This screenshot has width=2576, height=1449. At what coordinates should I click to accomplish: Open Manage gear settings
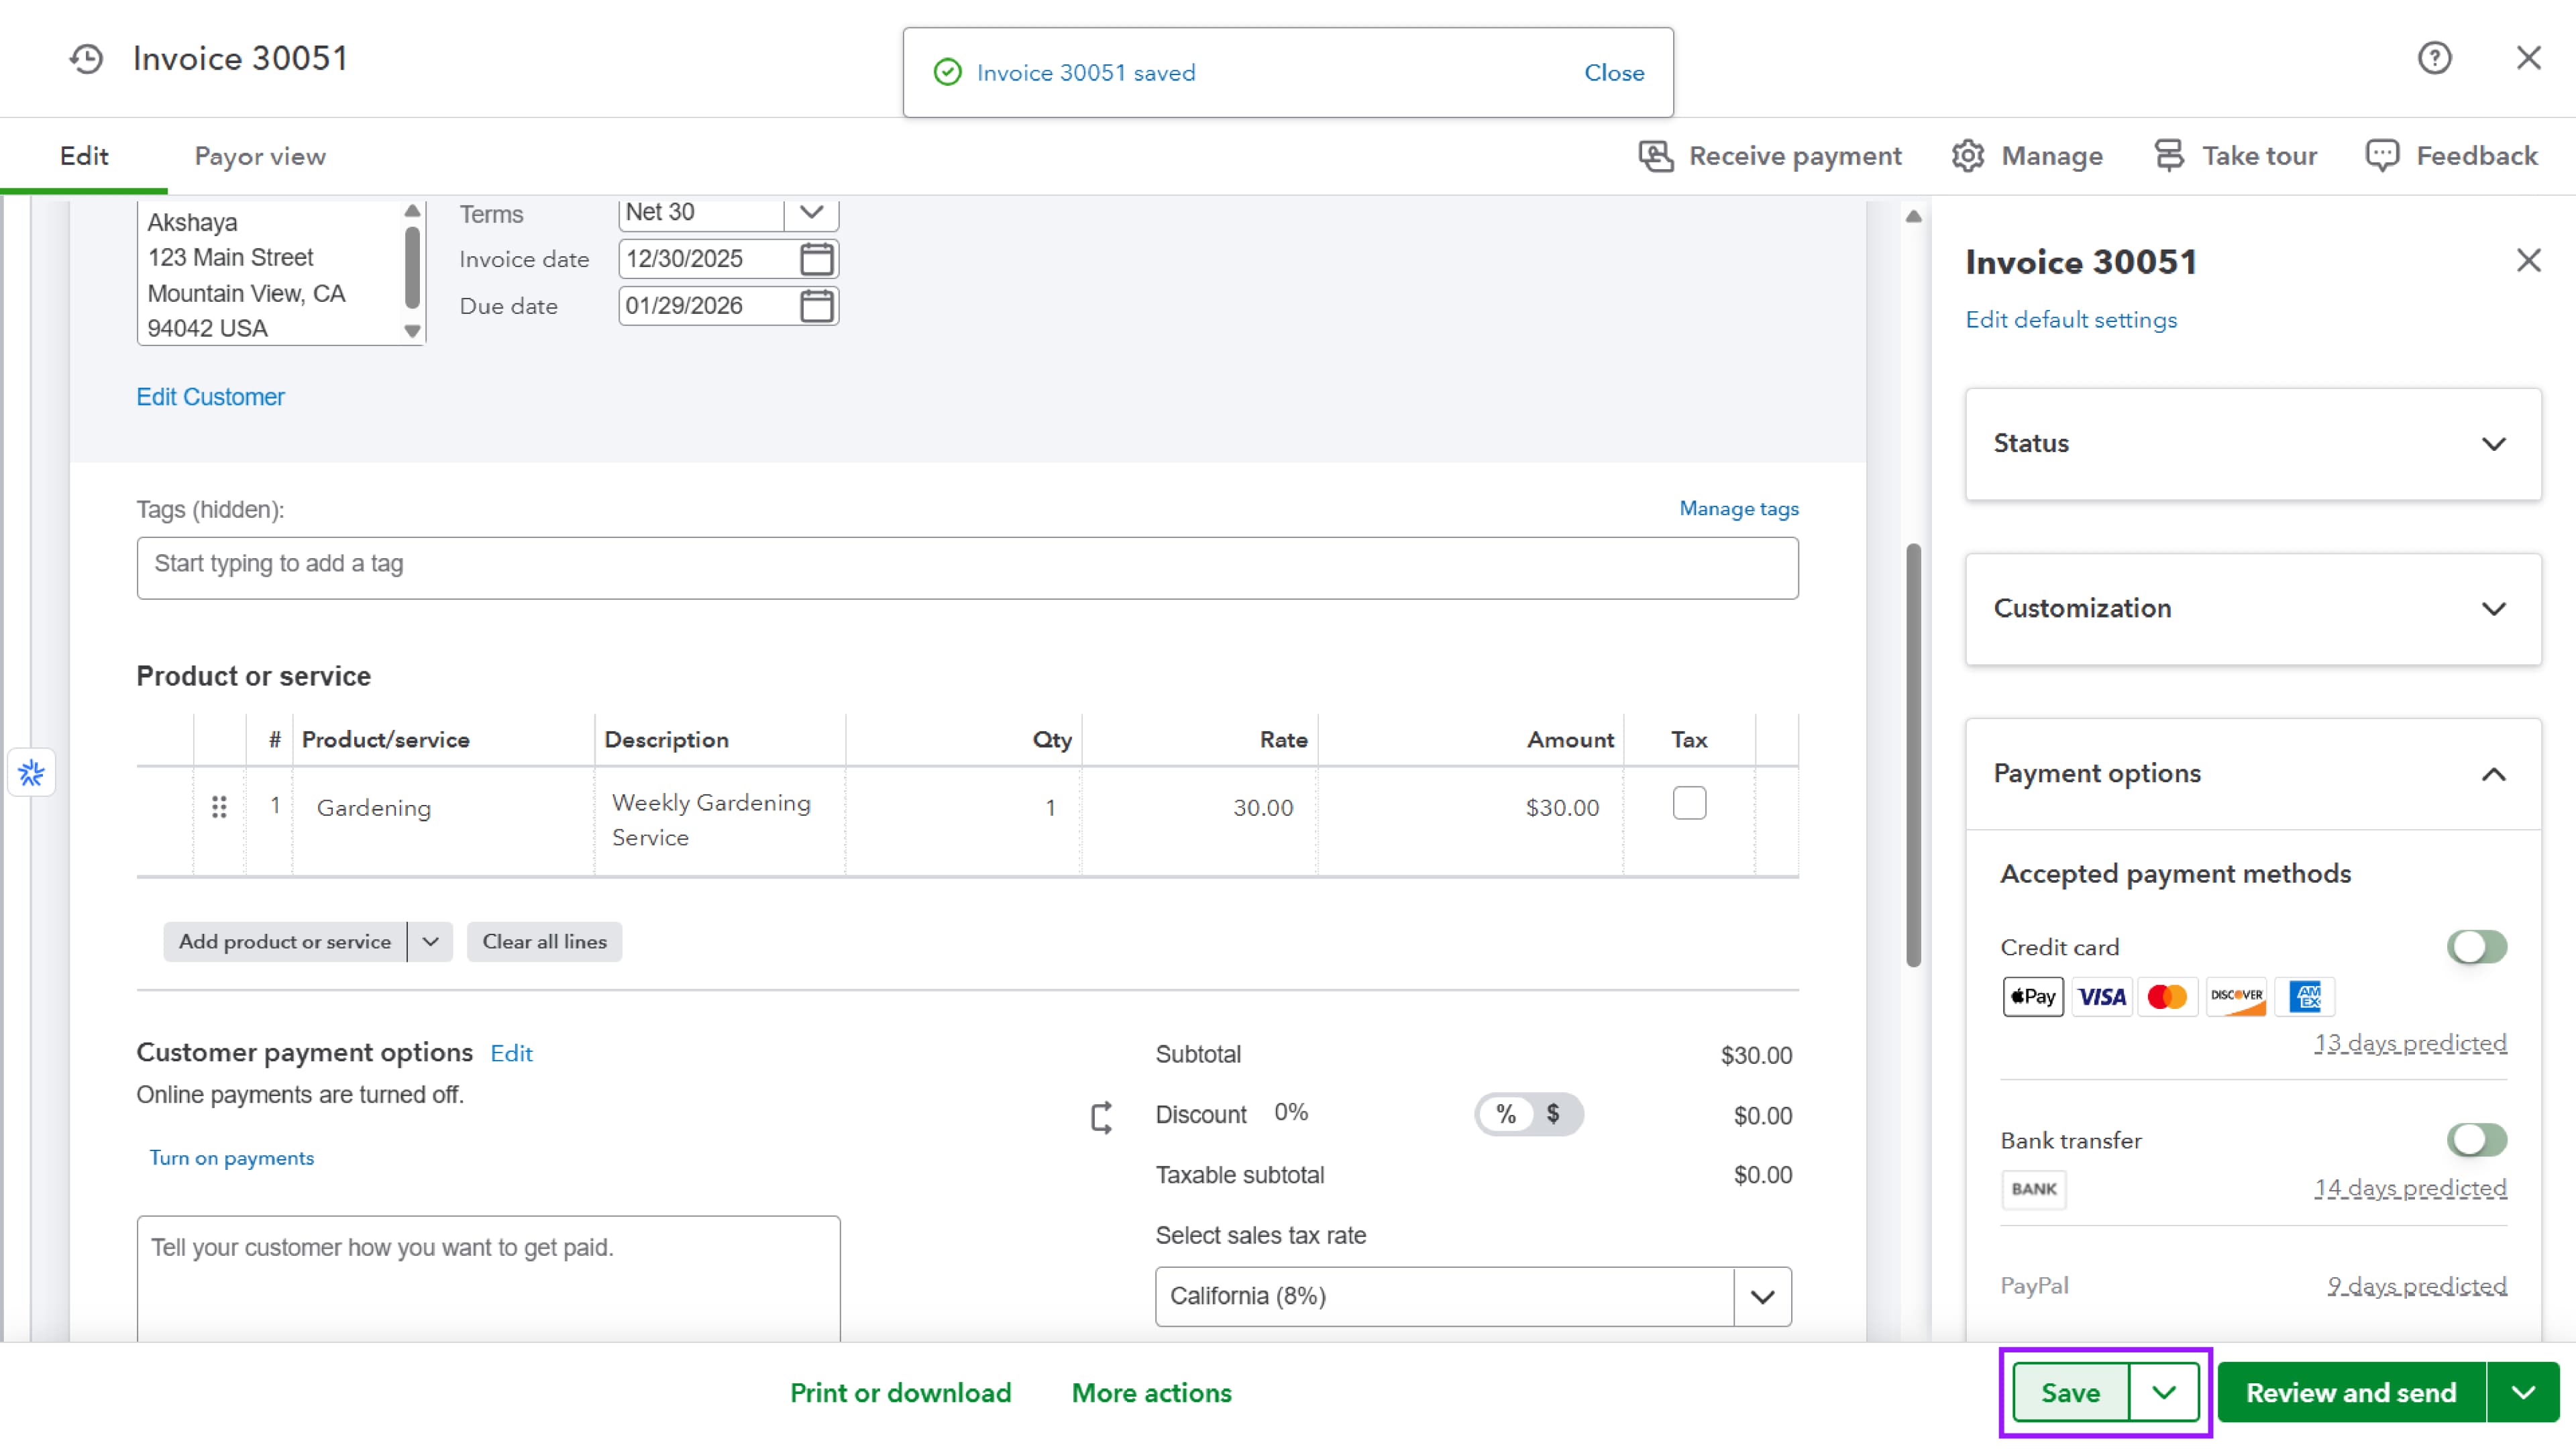pyautogui.click(x=1967, y=156)
